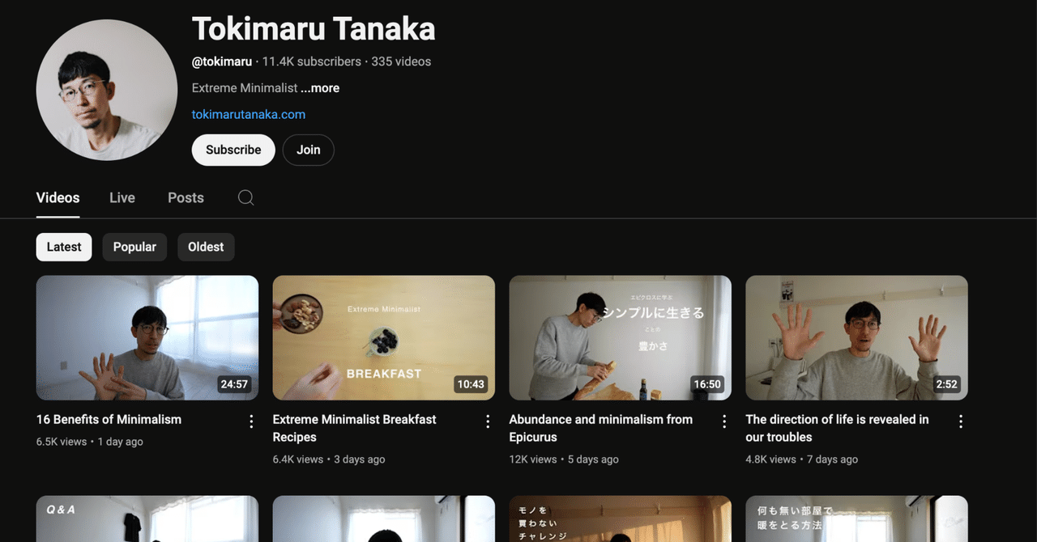Click the @tokimaru channel handle
Screen dimensions: 1037x542
222,61
